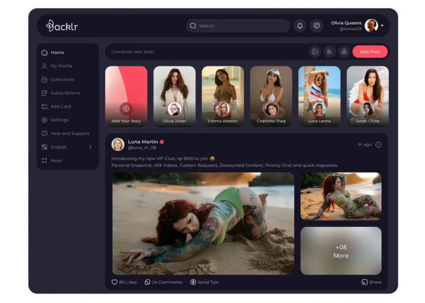Go to My Profile in sidebar
The width and height of the screenshot is (425, 303).
(61, 66)
